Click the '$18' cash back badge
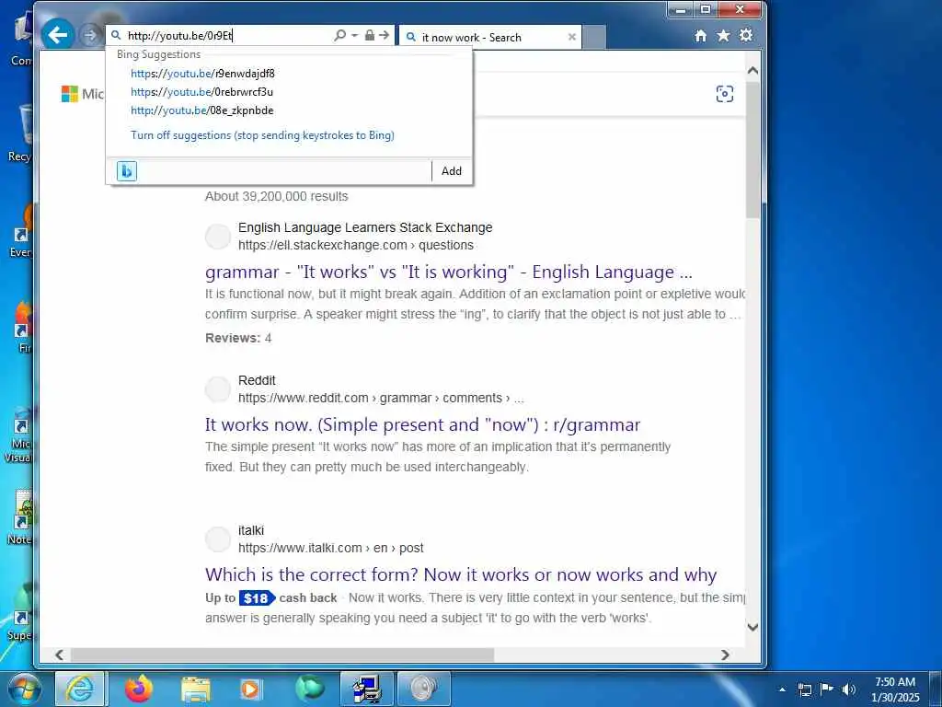942x707 pixels. (257, 598)
